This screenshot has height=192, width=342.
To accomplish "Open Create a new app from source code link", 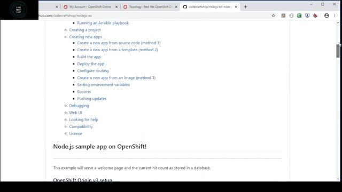I will (119, 43).
